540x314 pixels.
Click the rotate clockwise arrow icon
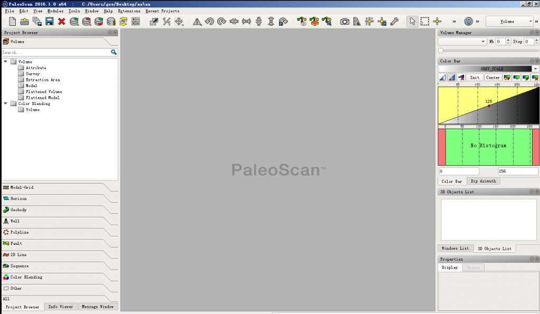(x=221, y=21)
